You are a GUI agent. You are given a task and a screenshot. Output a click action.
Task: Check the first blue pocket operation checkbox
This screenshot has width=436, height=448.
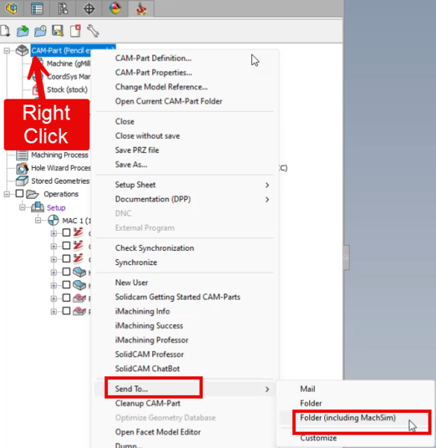(66, 272)
